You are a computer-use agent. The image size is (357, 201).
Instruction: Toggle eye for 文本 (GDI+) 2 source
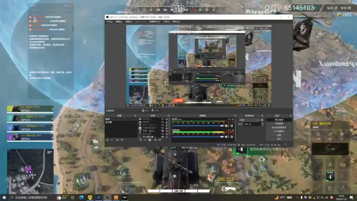click(x=162, y=125)
